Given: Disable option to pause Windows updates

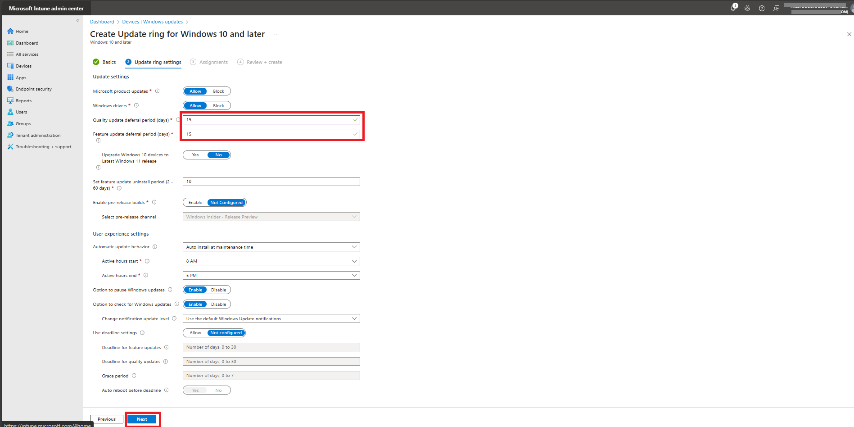Looking at the screenshot, I should 219,290.
